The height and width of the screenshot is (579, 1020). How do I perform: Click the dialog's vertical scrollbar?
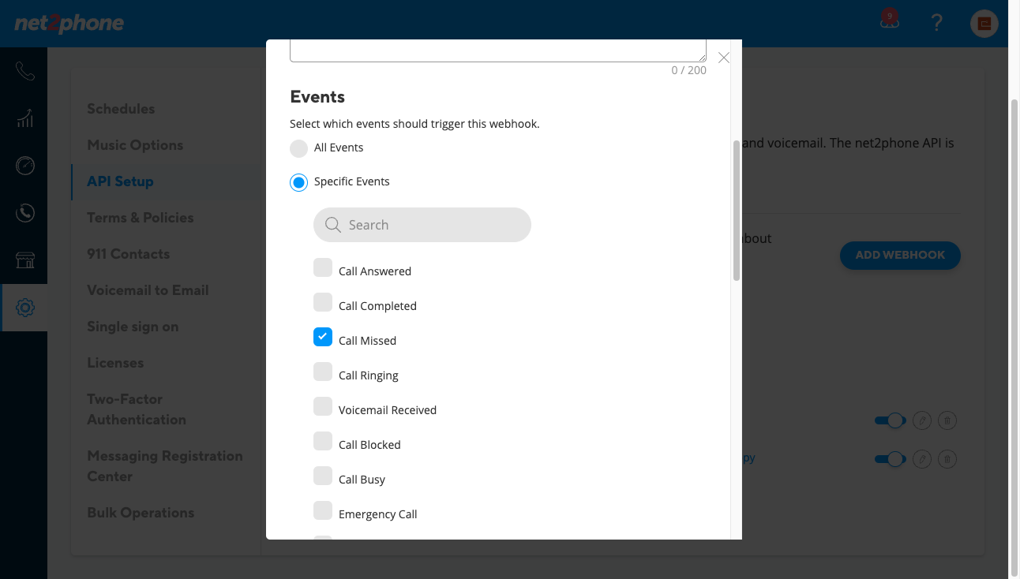point(737,211)
